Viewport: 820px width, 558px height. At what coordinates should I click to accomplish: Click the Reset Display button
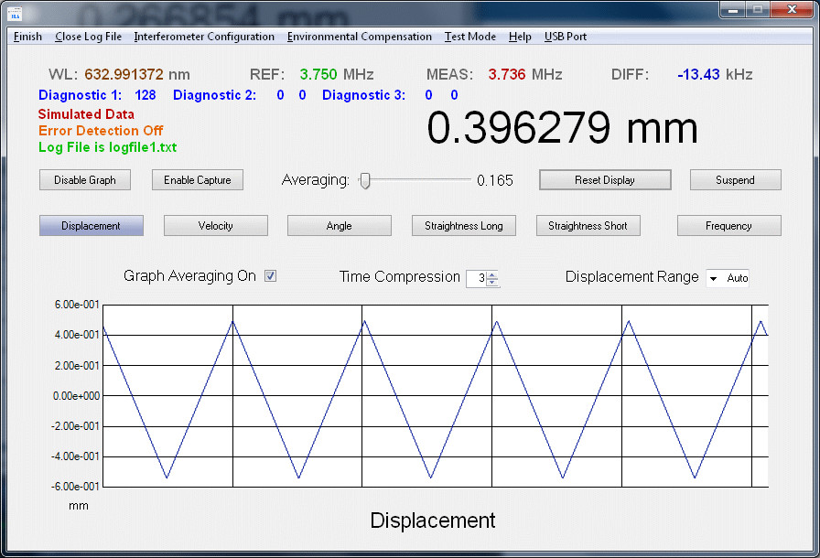point(605,179)
